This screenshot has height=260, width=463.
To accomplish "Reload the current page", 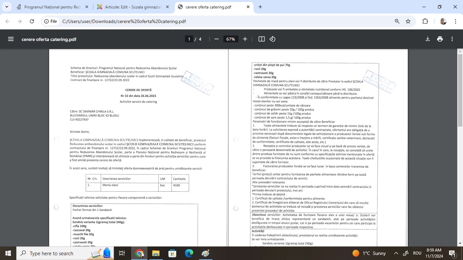I will pos(32,21).
